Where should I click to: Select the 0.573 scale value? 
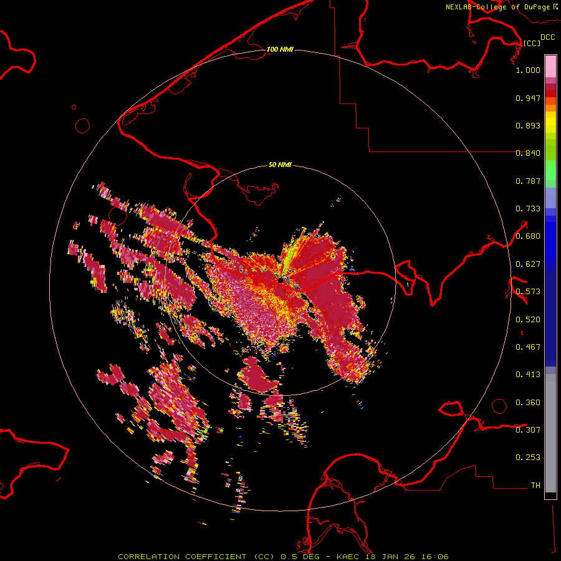coord(528,292)
